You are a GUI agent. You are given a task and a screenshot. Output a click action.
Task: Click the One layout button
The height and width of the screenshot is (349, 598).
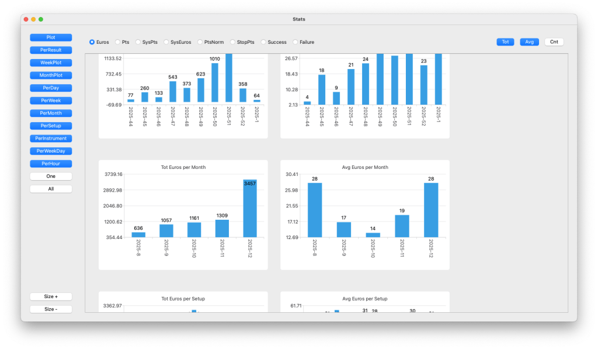pos(51,176)
